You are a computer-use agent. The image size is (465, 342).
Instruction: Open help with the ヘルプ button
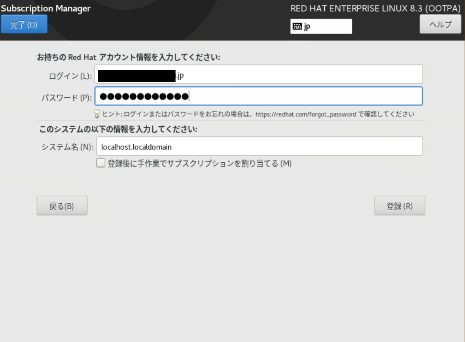point(440,24)
